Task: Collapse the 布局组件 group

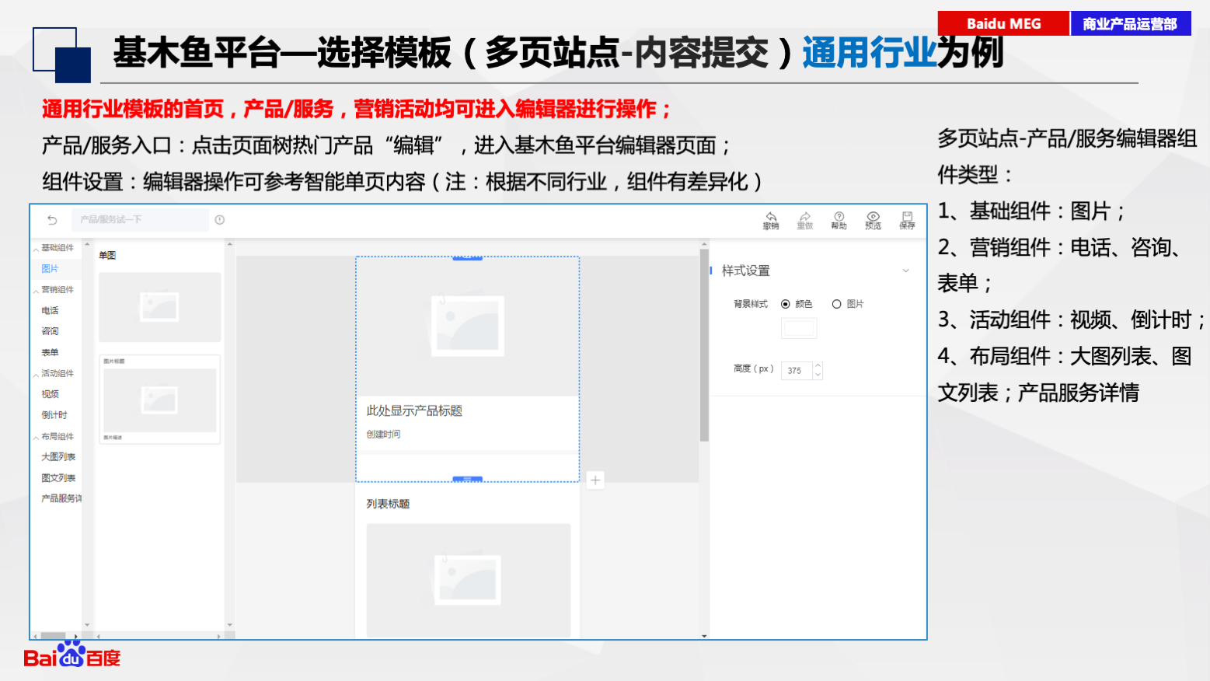Action: 36,438
